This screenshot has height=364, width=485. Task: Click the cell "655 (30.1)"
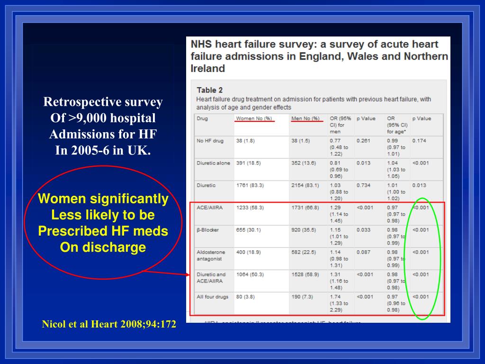tap(248, 230)
